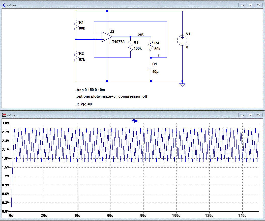Click the ground symbol in the schematic
Viewport: 265px width, 221px height.
182,84
